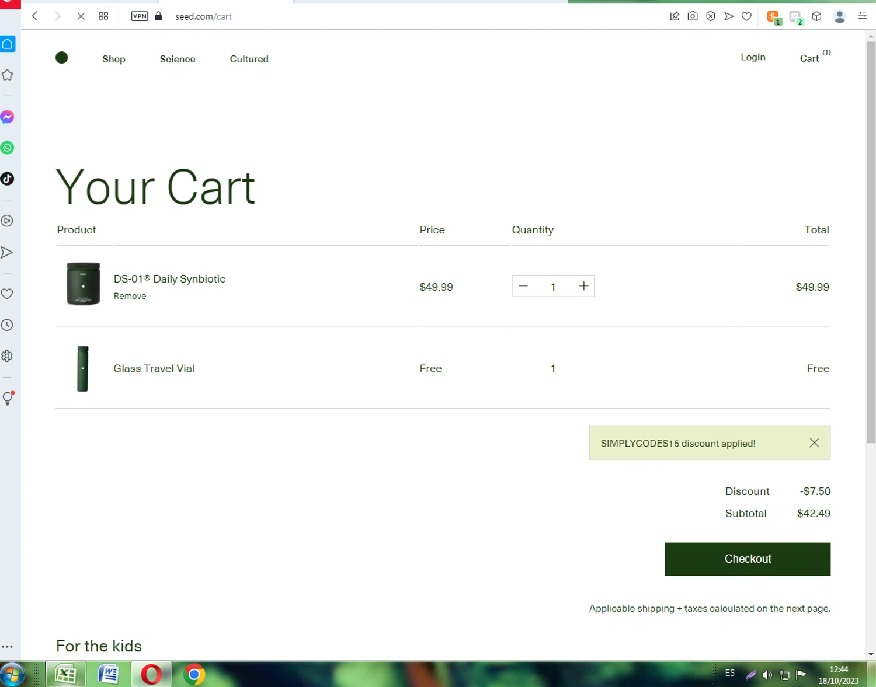876x687 pixels.
Task: Open the sidebar three-dots more menu
Action: point(8,647)
